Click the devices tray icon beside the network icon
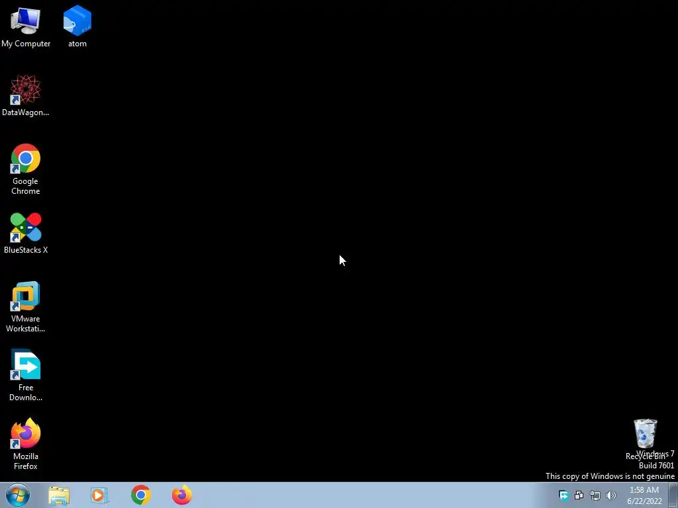This screenshot has width=678, height=508. click(579, 495)
